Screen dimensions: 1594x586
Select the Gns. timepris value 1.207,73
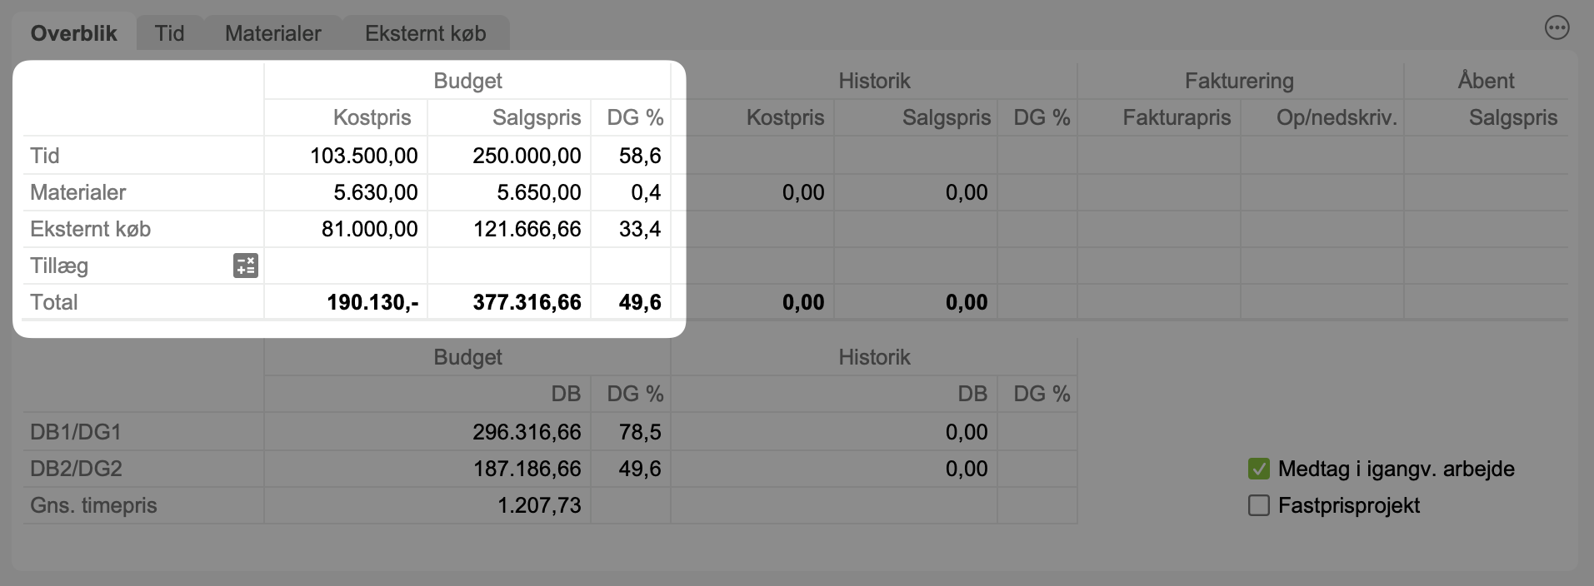click(538, 505)
